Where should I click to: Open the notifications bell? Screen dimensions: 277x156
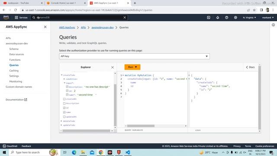tap(217, 17)
